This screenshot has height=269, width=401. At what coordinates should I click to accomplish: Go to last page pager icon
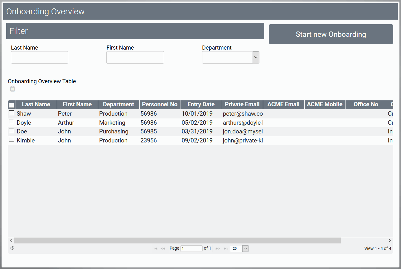(x=225, y=248)
